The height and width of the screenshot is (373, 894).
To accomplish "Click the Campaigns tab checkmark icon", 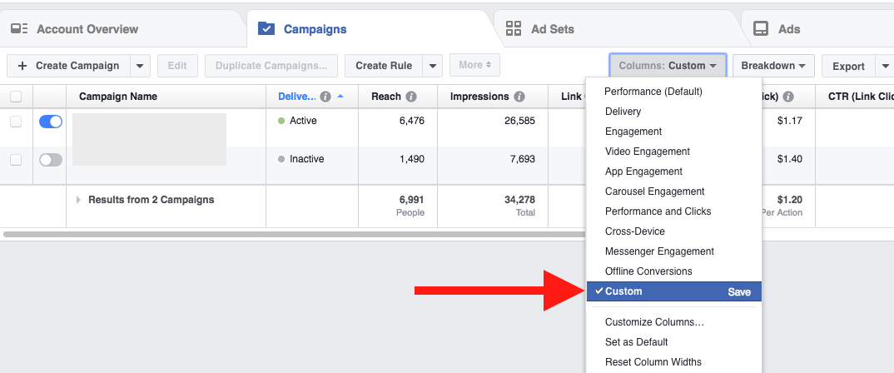I will coord(266,29).
